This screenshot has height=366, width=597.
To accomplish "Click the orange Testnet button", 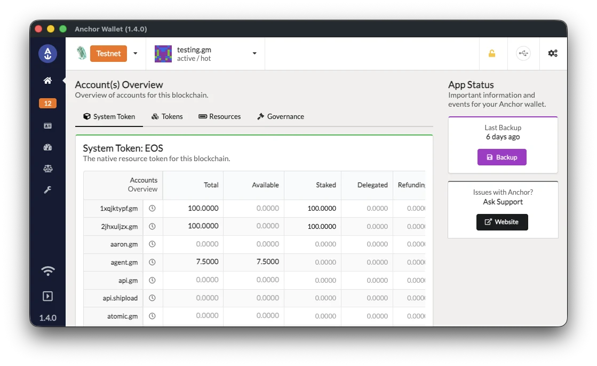I will [108, 53].
